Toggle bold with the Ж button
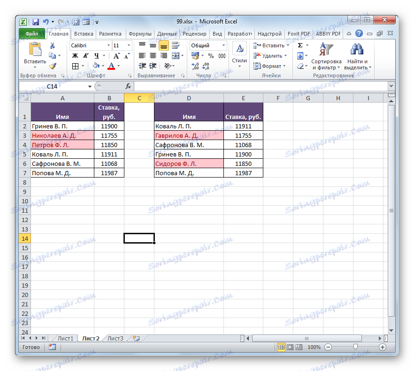This screenshot has width=414, height=371. [75, 55]
